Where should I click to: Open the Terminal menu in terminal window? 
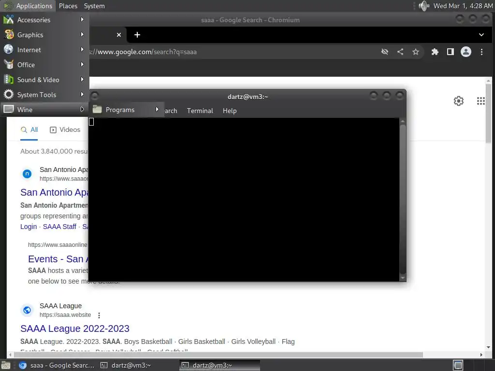(200, 111)
